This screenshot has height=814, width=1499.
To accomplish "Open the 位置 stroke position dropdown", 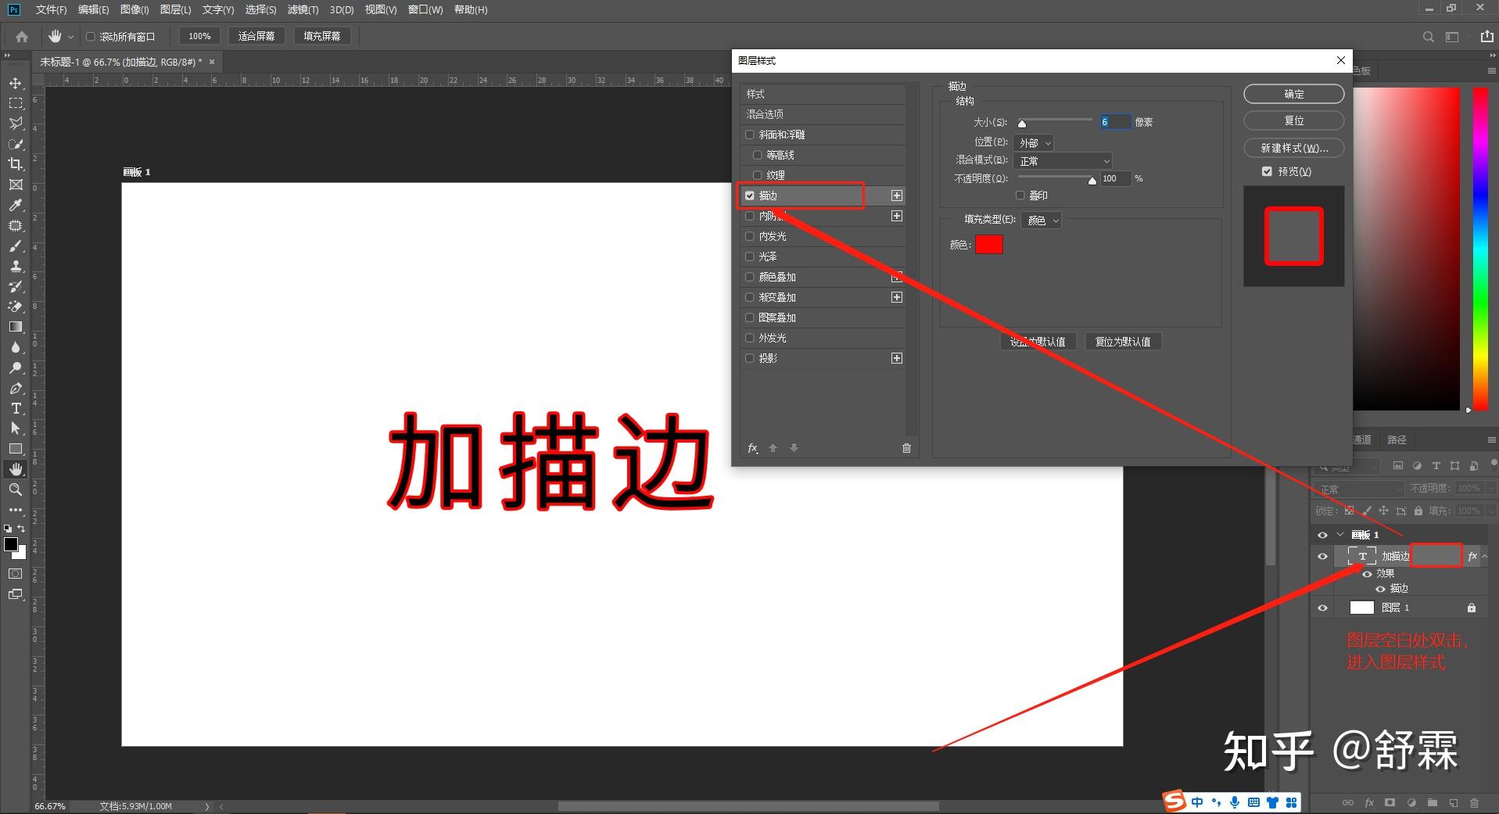I will pyautogui.click(x=1033, y=142).
